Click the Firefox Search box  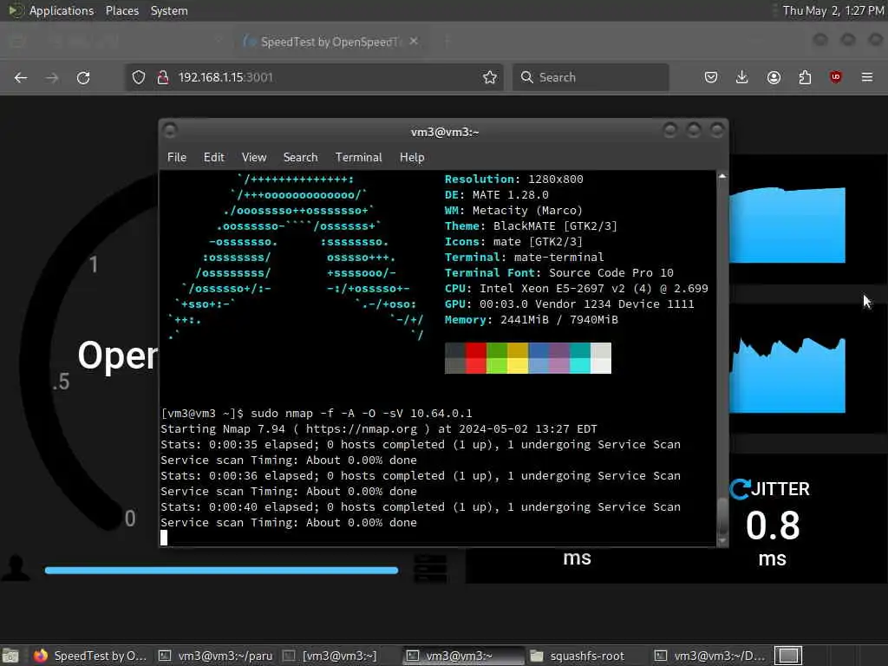tap(591, 77)
